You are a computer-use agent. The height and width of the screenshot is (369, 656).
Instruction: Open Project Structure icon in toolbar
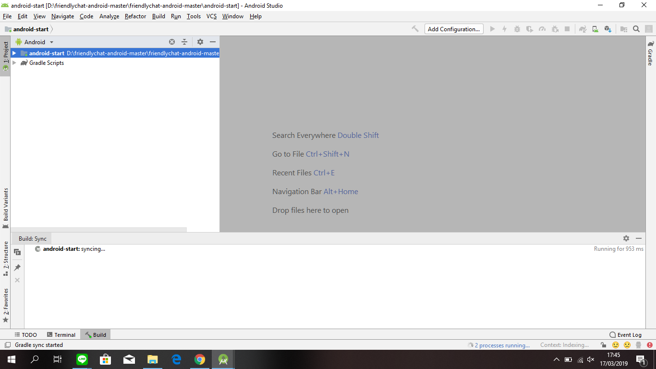tap(624, 29)
